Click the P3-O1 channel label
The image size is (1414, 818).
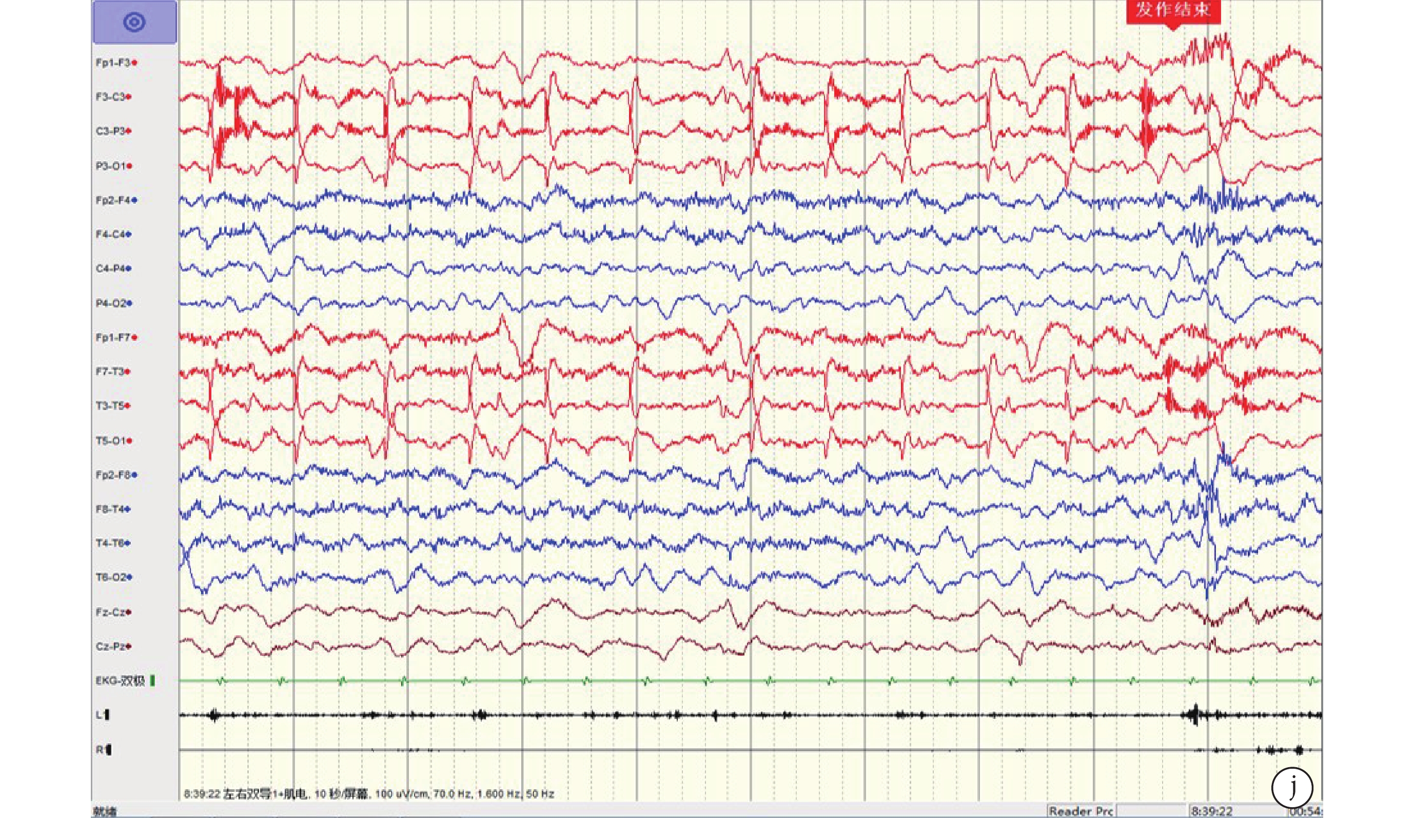coord(114,166)
